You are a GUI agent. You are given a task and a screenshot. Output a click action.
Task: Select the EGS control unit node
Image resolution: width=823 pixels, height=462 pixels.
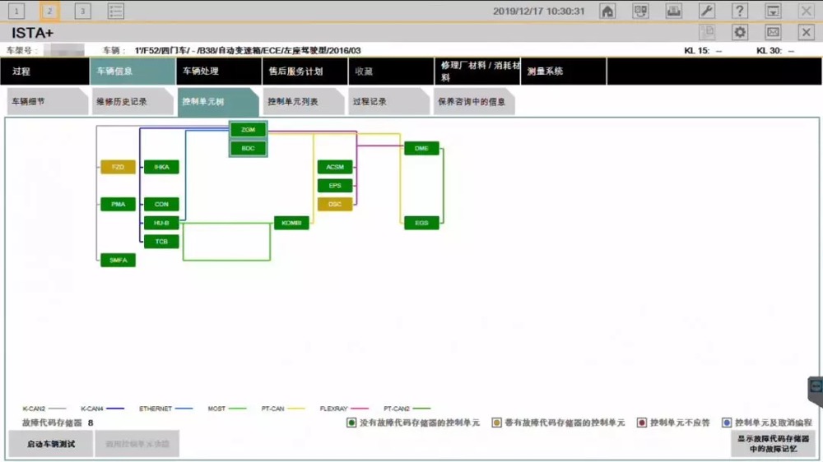click(x=421, y=223)
